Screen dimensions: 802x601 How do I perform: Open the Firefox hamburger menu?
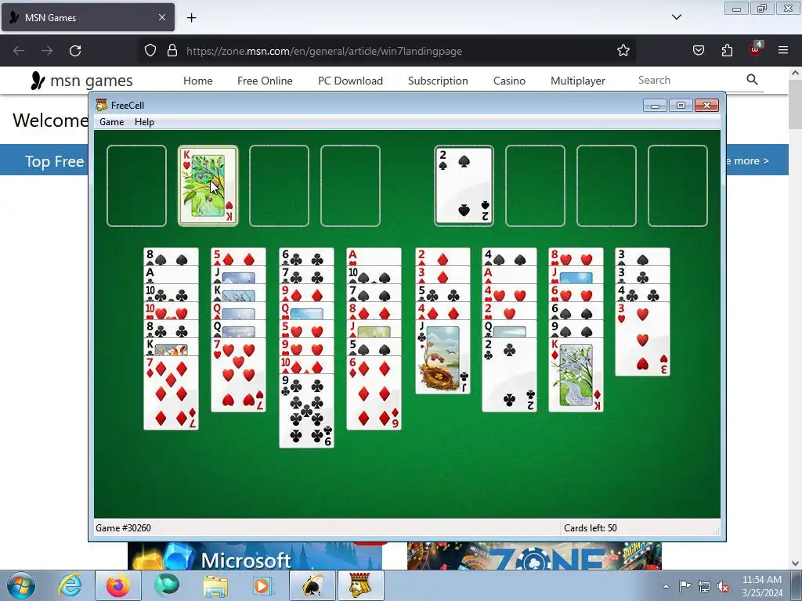(783, 51)
